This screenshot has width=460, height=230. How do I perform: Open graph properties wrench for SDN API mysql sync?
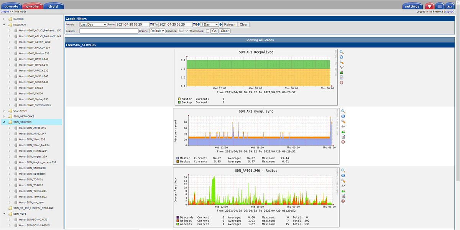tap(343, 121)
